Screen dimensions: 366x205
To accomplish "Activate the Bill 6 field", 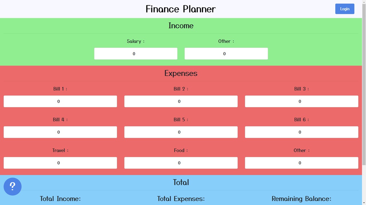I will click(x=302, y=132).
